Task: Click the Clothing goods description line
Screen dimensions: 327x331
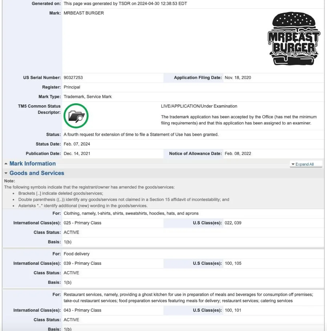Action: (x=131, y=213)
